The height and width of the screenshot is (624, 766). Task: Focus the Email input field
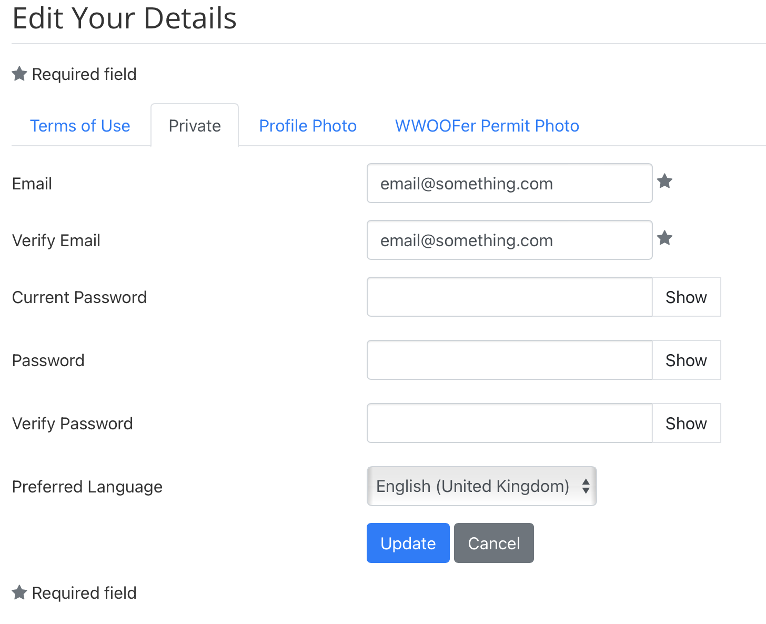[509, 183]
